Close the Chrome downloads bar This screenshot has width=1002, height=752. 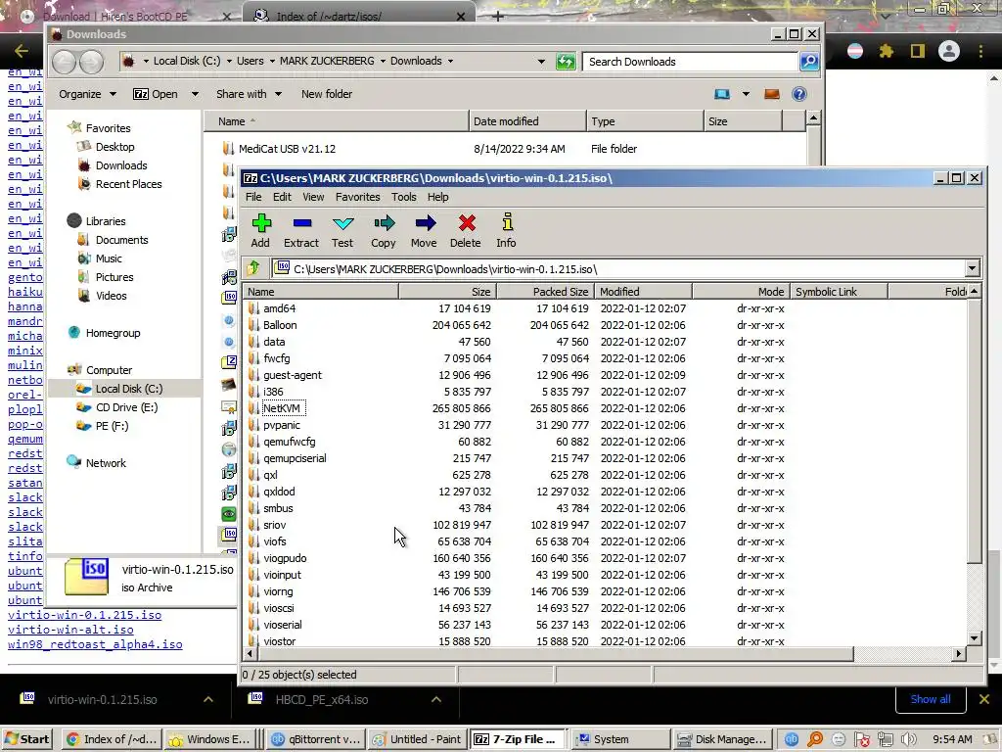984,699
